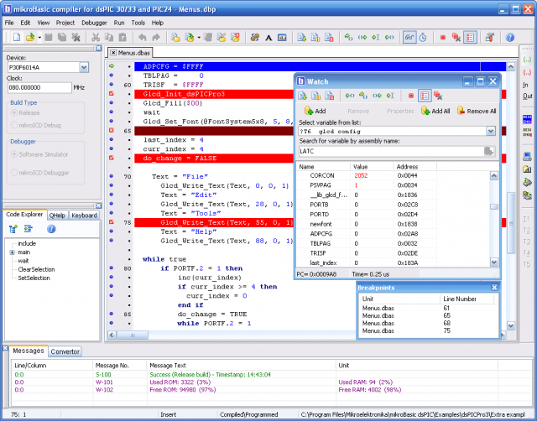Click the blue Help question mark icon
This screenshot has height=421, width=537.
510,37
